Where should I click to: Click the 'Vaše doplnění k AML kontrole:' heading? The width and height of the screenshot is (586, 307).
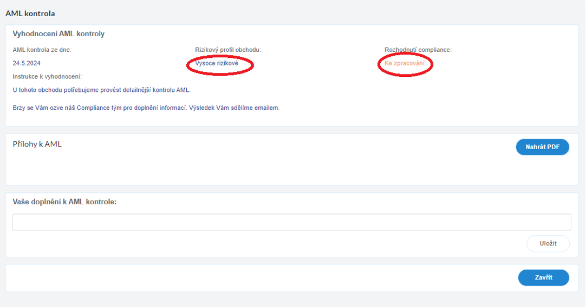click(x=64, y=202)
